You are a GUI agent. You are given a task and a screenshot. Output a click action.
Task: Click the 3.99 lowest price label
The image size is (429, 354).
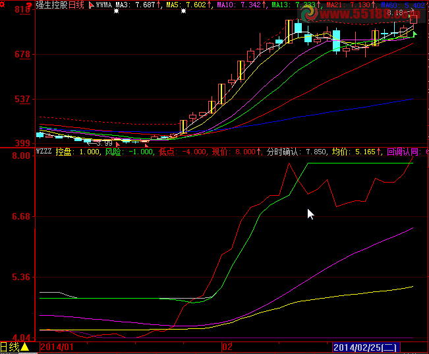tap(104, 143)
